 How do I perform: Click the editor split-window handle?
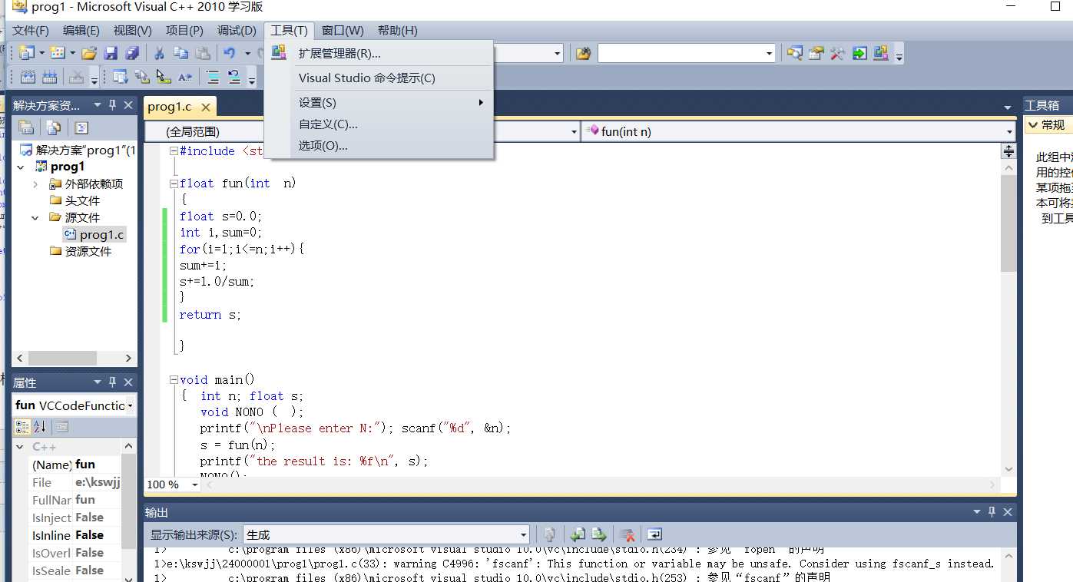(1008, 151)
